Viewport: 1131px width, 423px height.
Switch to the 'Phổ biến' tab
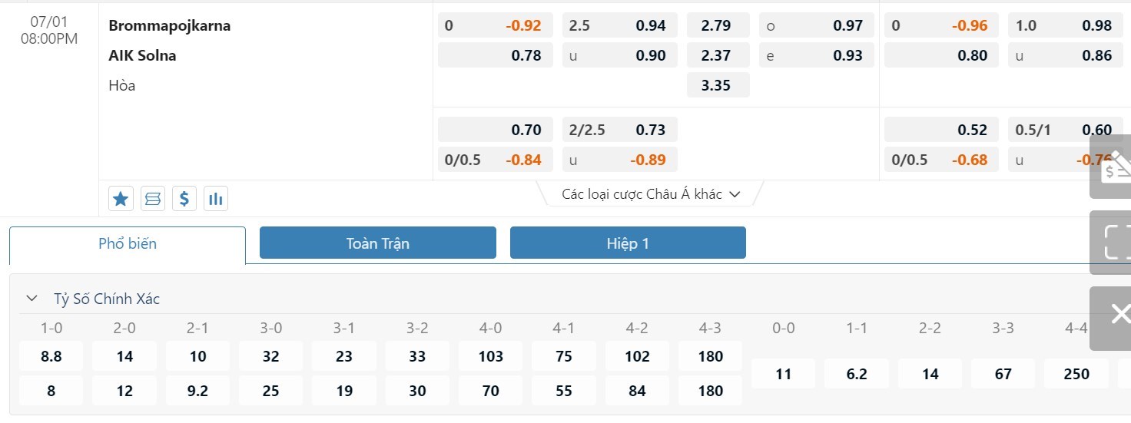click(x=128, y=244)
